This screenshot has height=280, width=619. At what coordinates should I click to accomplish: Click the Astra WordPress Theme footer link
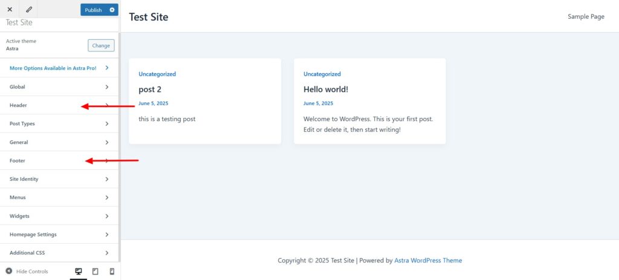pyautogui.click(x=428, y=261)
